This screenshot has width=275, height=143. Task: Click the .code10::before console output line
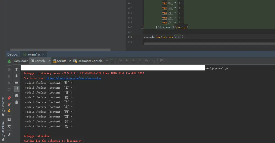pyautogui.click(x=48, y=92)
